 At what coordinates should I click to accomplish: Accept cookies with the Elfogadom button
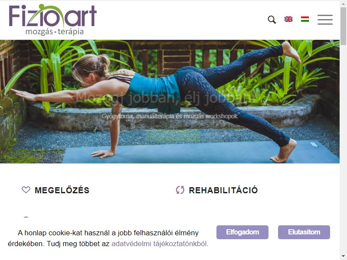pos(242,232)
